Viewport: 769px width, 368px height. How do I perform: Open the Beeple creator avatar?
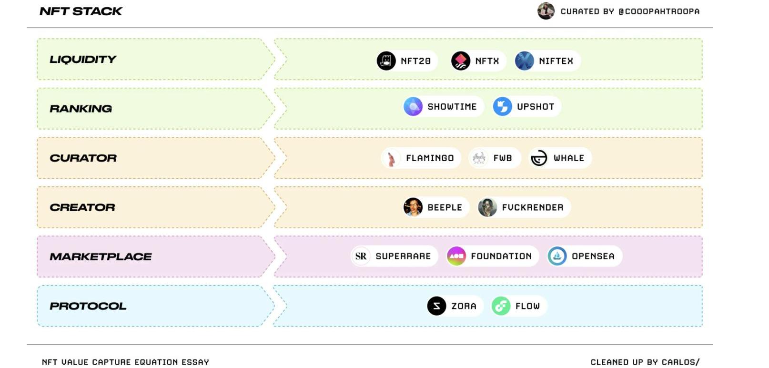point(413,207)
